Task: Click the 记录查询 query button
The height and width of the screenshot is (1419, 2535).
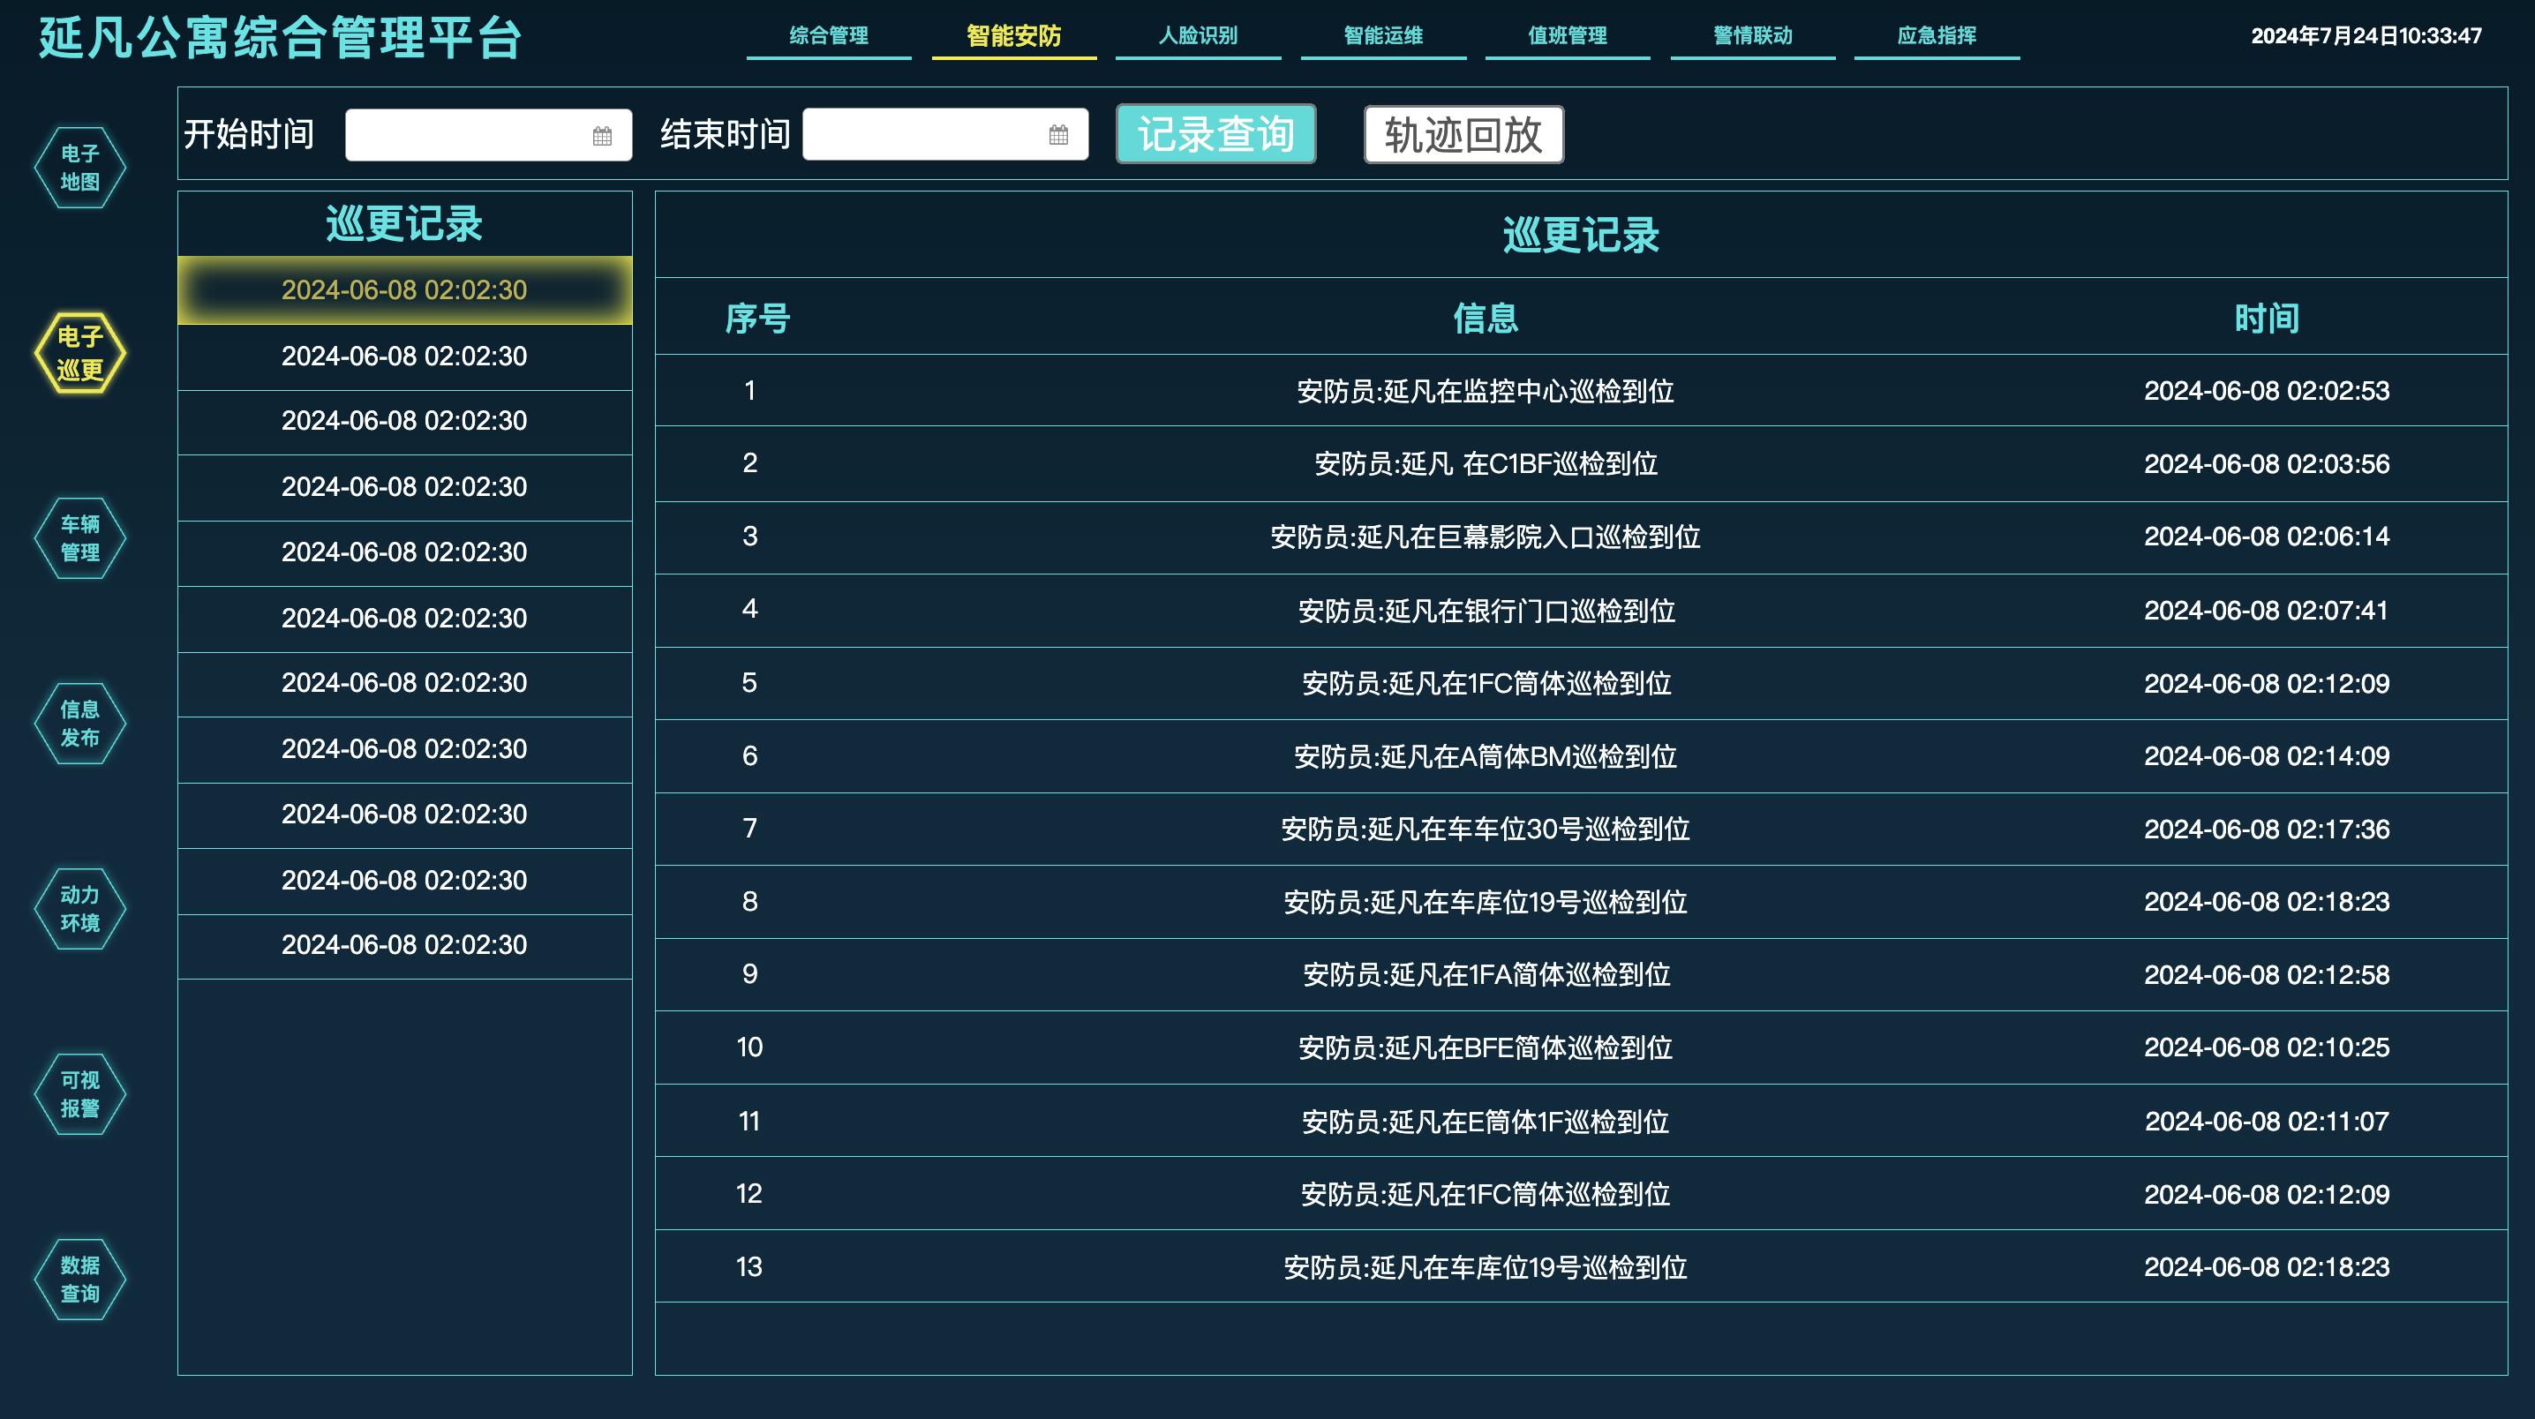Action: (1215, 135)
